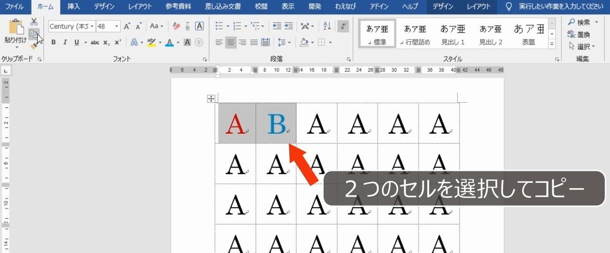Toggle strikethrough (abc) formatting
This screenshot has height=253, width=610.
(x=95, y=43)
